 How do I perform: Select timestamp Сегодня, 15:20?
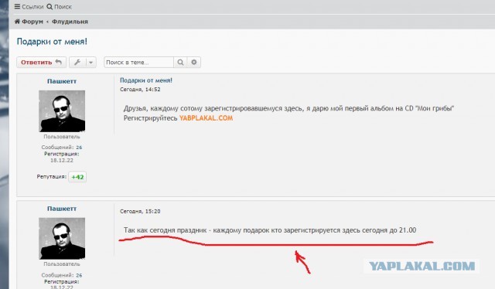click(x=140, y=211)
